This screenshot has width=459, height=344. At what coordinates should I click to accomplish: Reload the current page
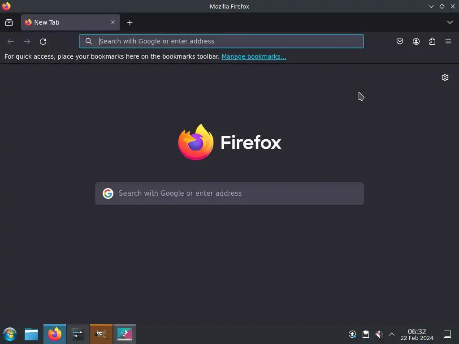43,42
